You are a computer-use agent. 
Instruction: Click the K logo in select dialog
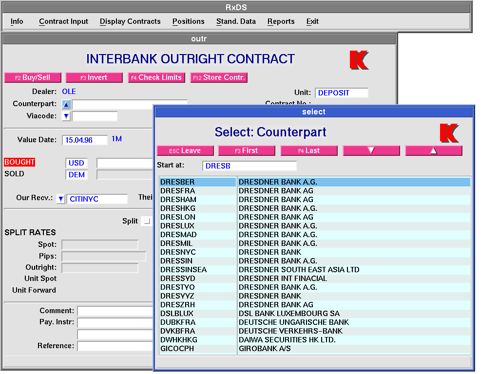click(449, 133)
